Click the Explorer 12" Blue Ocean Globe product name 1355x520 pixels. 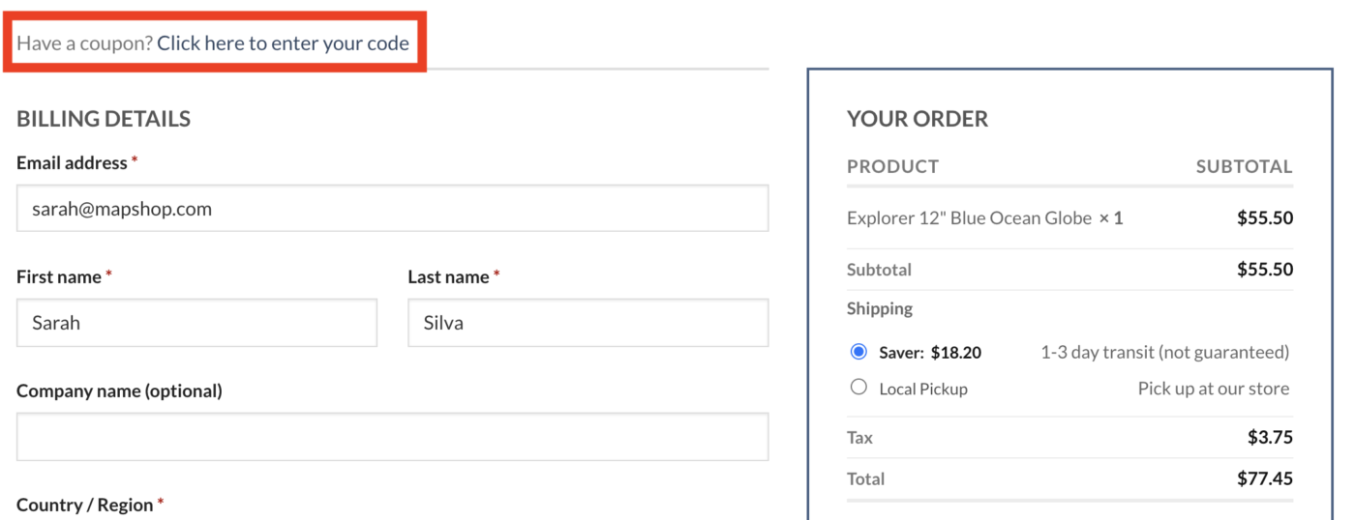click(969, 218)
